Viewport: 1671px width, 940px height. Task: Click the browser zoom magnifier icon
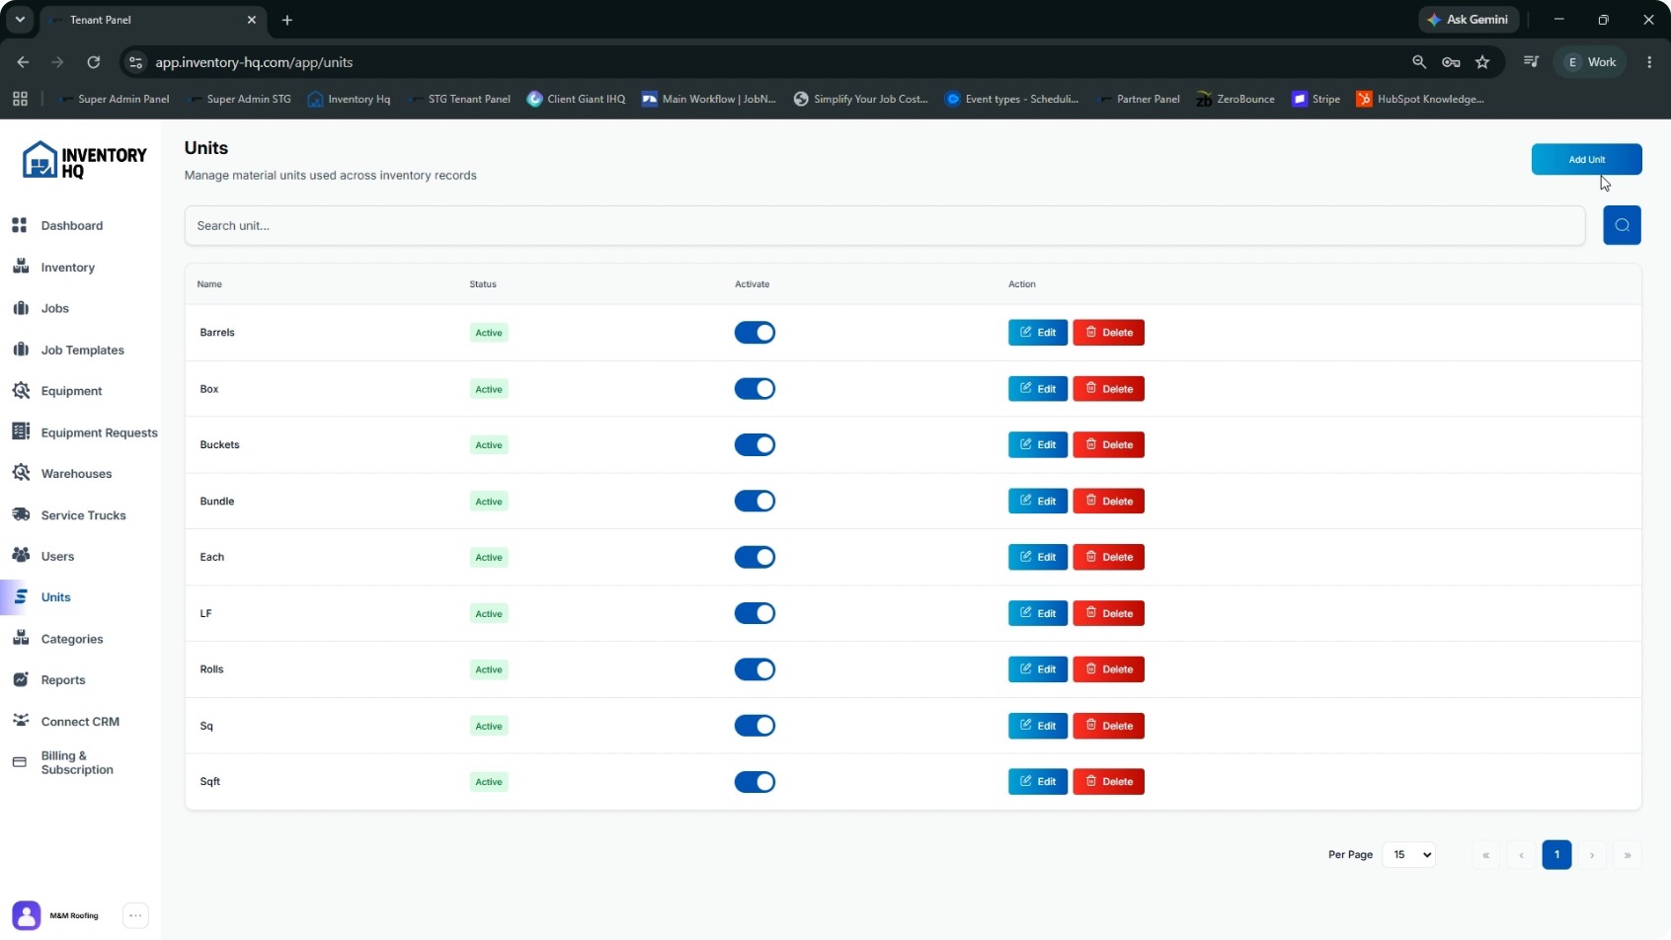(x=1419, y=62)
